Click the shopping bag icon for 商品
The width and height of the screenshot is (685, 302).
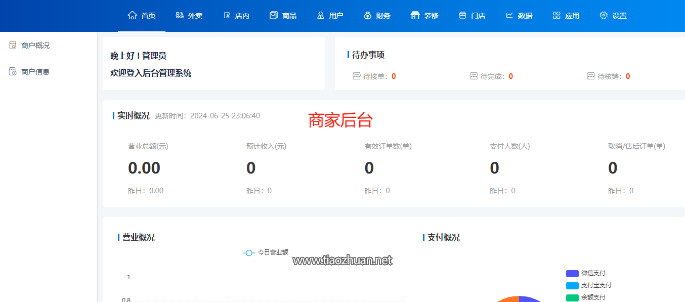tap(274, 15)
